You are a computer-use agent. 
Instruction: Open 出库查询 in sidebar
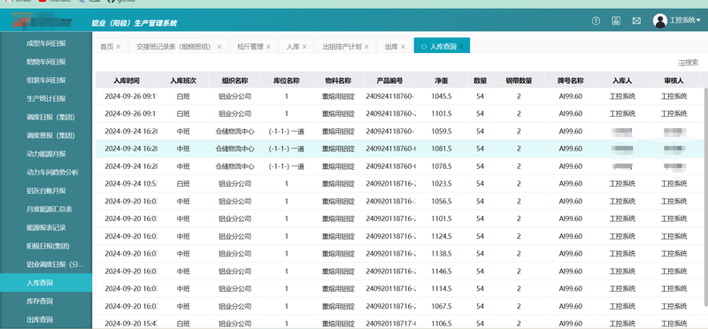point(46,319)
